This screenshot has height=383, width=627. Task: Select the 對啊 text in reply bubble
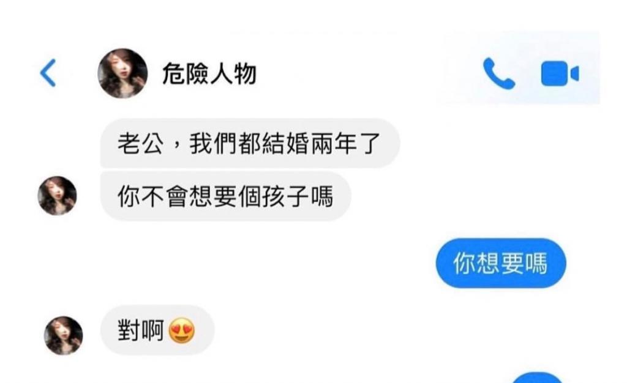pyautogui.click(x=141, y=330)
